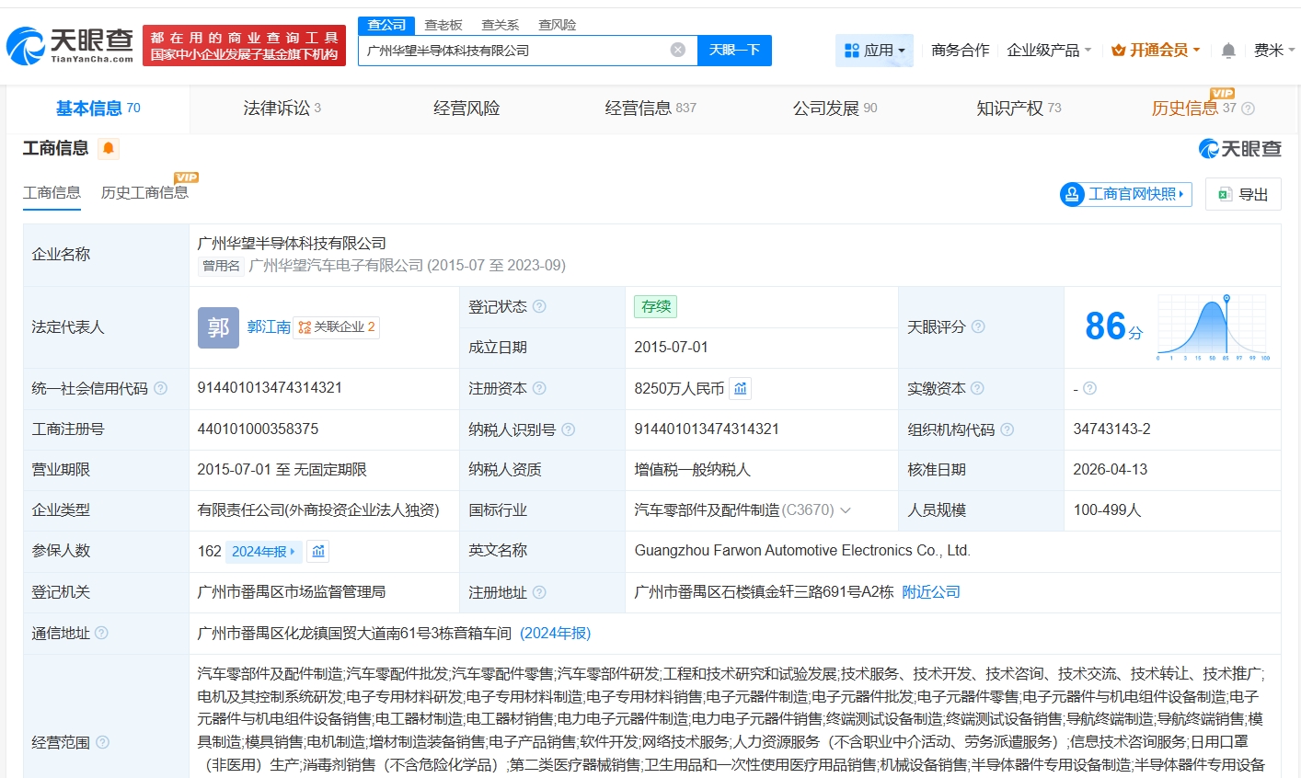This screenshot has width=1301, height=778.
Task: Click the orange alert bell beside 工商信息
Action: coord(108,148)
